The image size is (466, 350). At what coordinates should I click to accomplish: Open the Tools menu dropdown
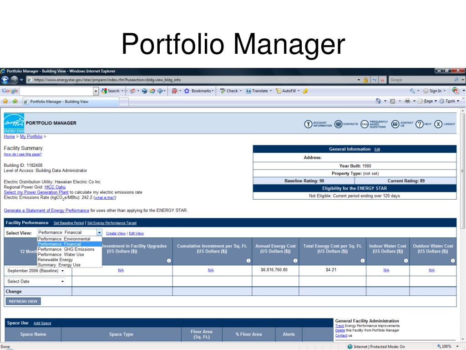[x=450, y=101]
